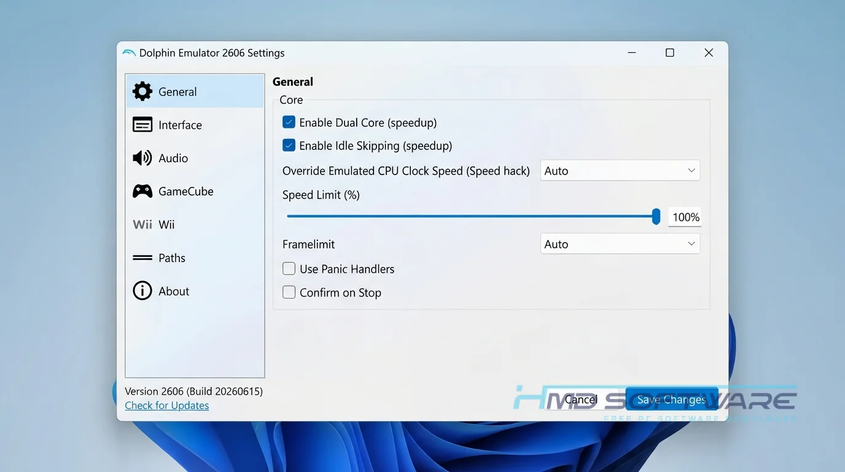Click the "Core" group heading
This screenshot has width=845, height=472.
point(291,100)
